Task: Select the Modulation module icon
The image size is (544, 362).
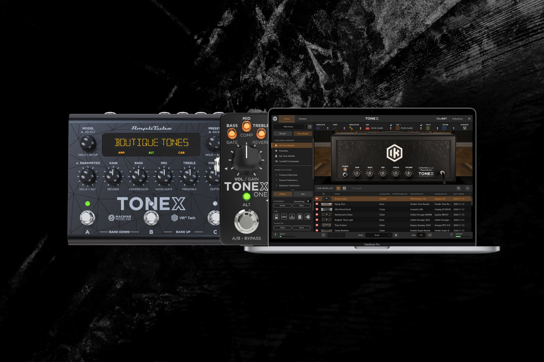Action: [351, 128]
